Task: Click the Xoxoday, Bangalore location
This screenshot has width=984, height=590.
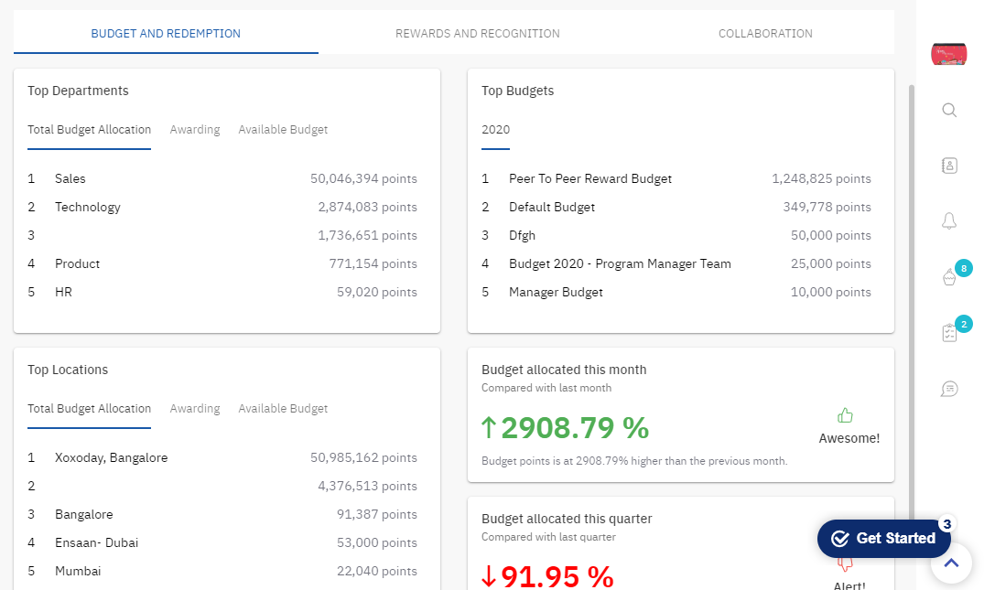Action: pyautogui.click(x=112, y=457)
